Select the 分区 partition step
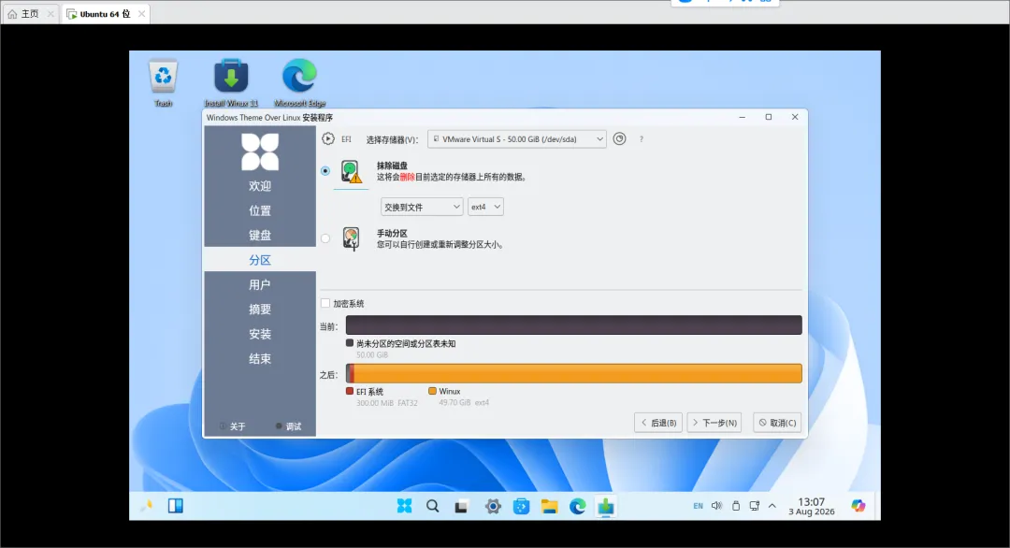 [x=260, y=260]
